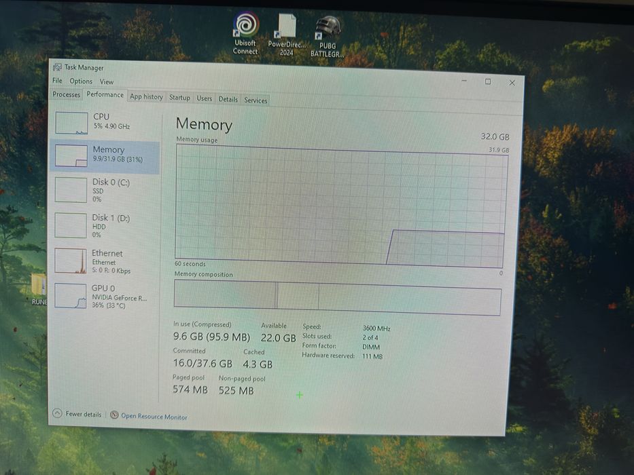
Task: Click the 'Disk 1 (D:)' label
Action: click(111, 218)
